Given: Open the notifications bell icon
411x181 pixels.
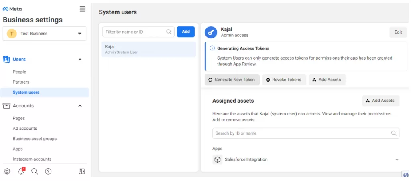Looking at the screenshot, I should click(x=21, y=171).
